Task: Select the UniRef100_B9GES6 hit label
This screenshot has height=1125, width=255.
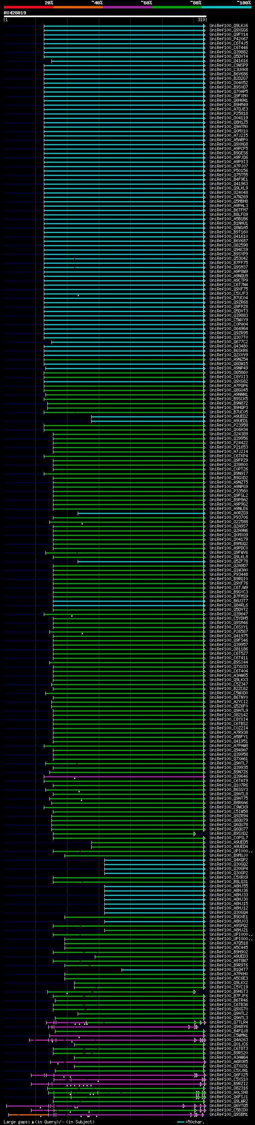Action: coord(229,153)
